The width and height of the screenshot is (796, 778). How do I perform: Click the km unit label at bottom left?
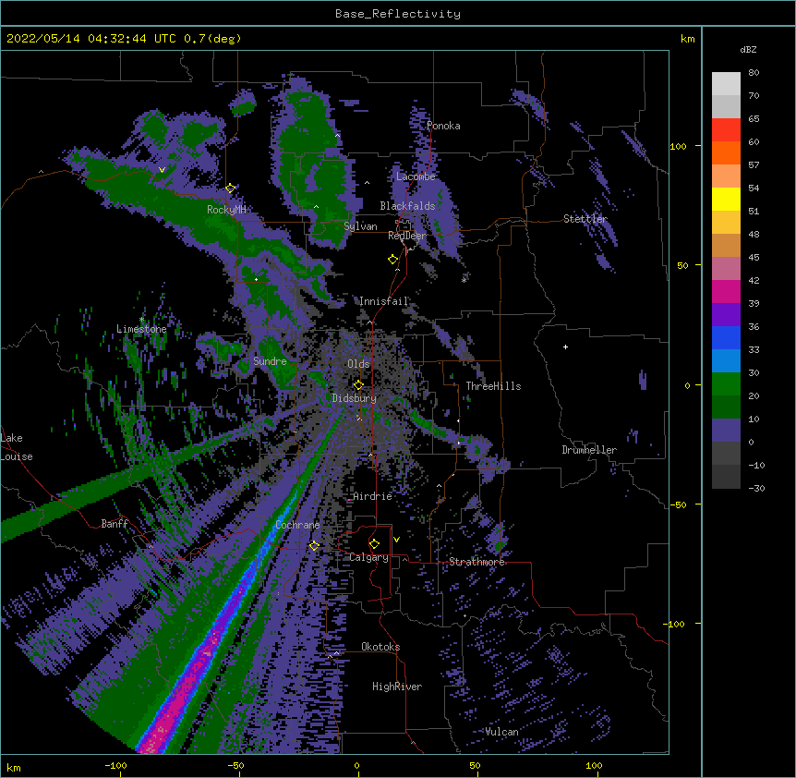pos(14,767)
